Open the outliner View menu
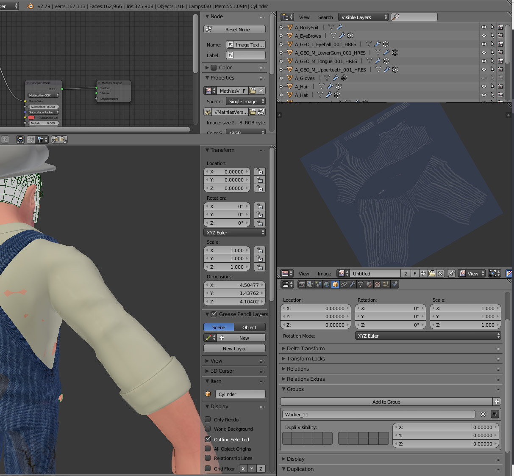This screenshot has height=476, width=514. tap(304, 17)
